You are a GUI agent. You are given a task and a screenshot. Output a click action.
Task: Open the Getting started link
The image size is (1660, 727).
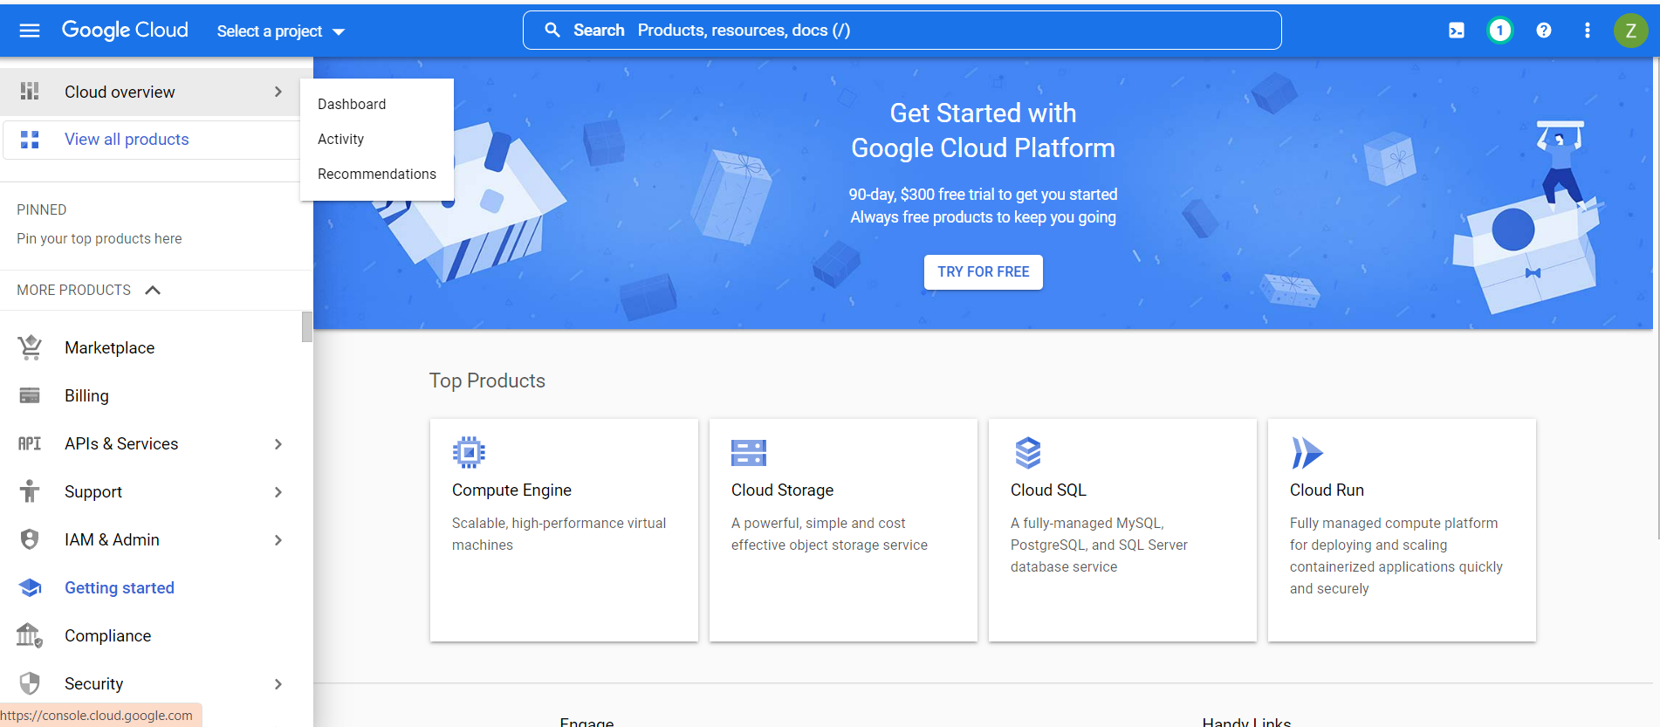(120, 587)
